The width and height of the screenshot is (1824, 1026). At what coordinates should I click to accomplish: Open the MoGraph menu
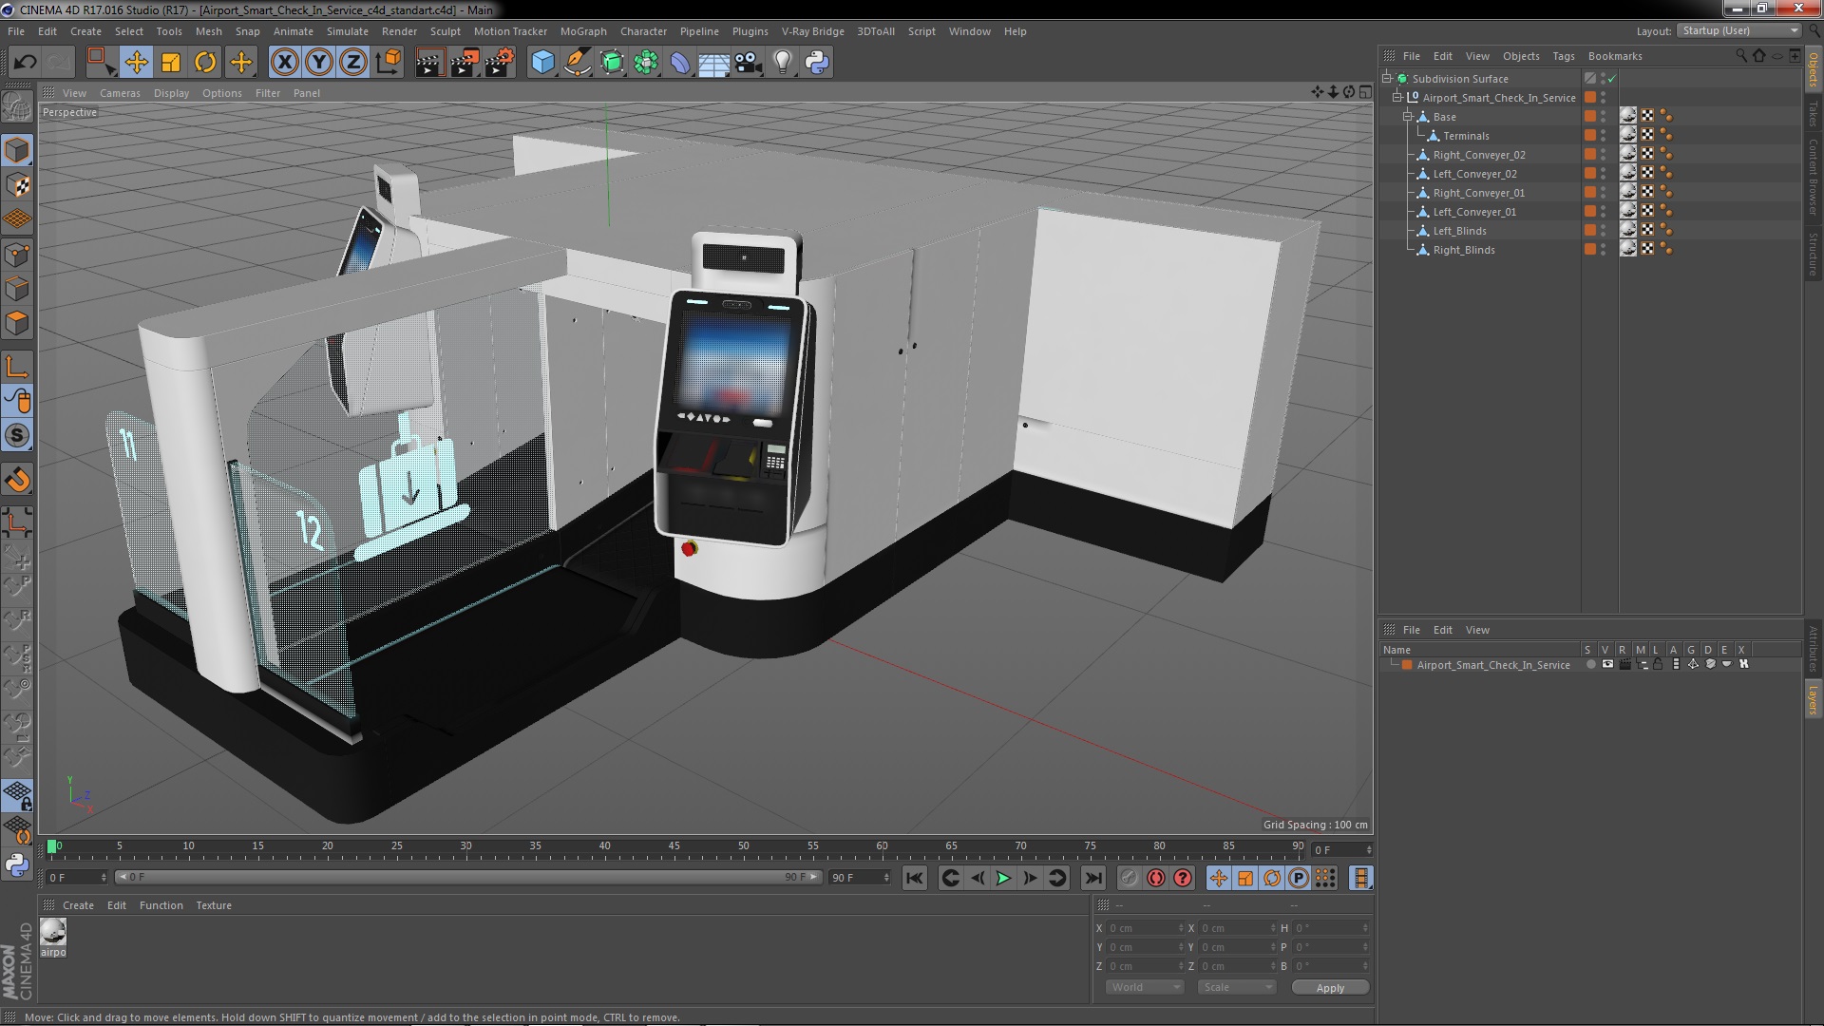tap(583, 31)
